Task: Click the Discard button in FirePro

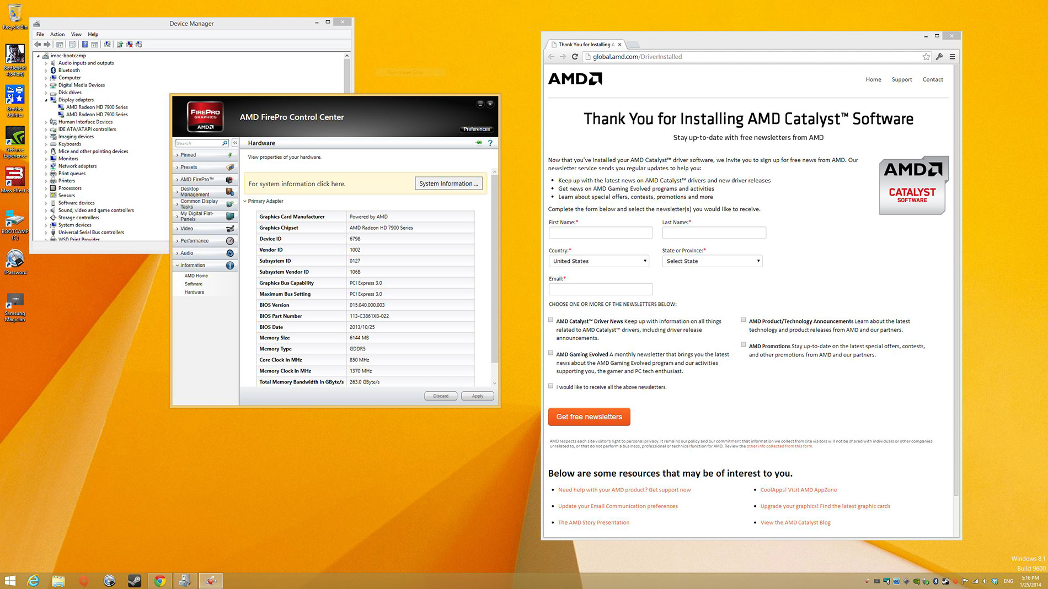Action: [440, 396]
